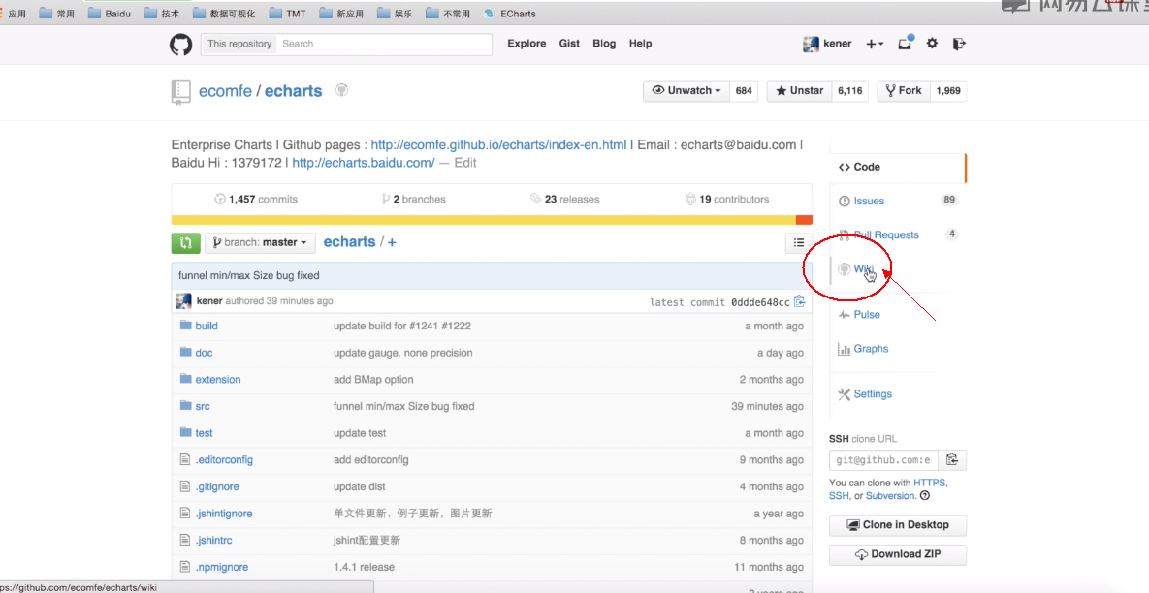Screen dimensions: 1149x593
Task: Unstar the echarts repository
Action: 800,91
